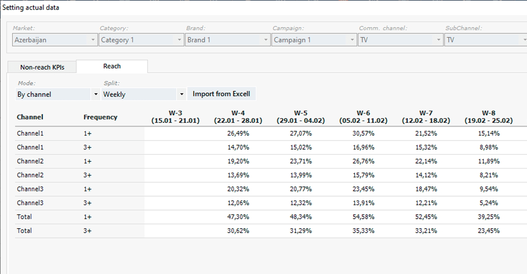527x274 pixels.
Task: Click the W-6 (05.02 - 11.02) column header
Action: coord(364,117)
